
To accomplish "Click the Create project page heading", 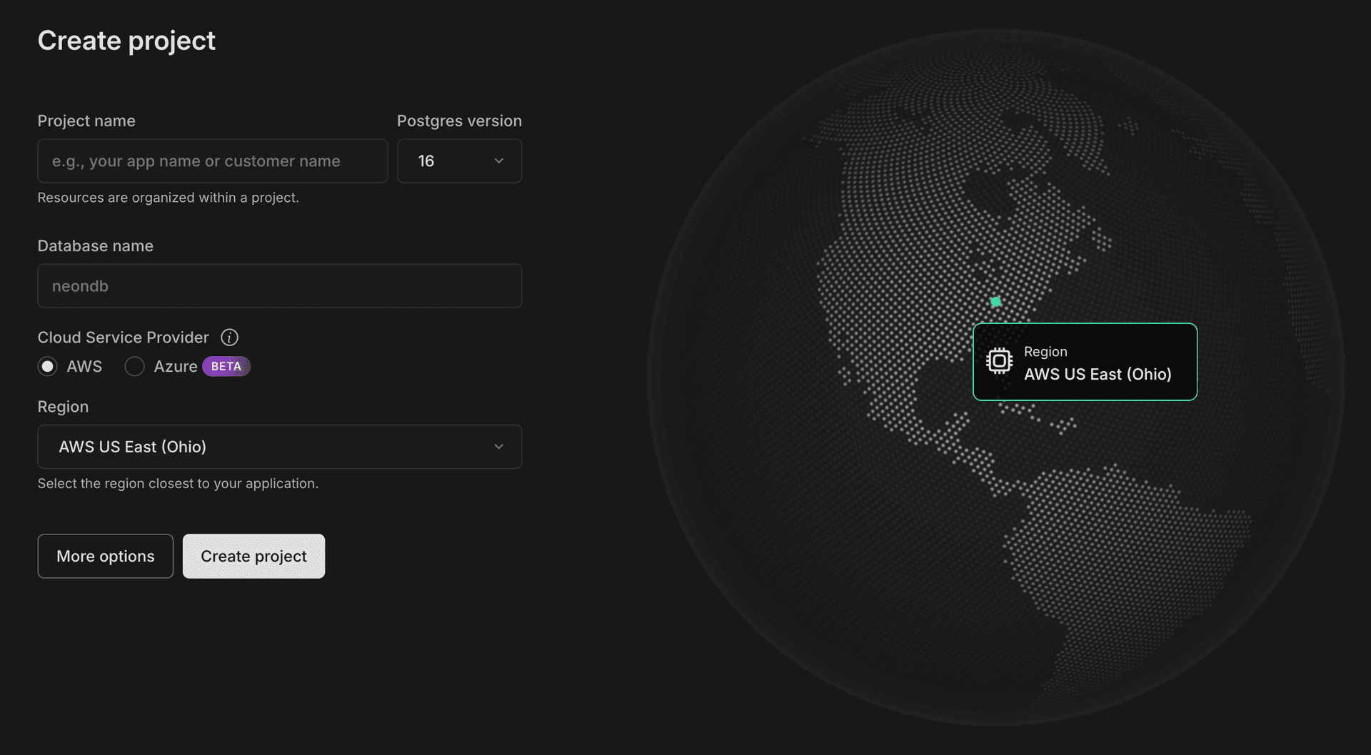I will click(126, 41).
